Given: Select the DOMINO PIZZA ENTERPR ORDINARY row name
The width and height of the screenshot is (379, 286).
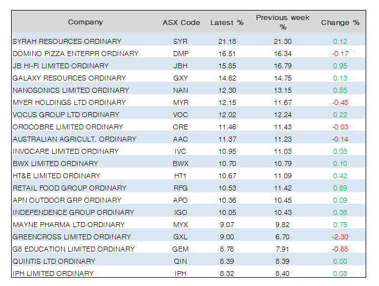Looking at the screenshot, I should click(x=75, y=54).
